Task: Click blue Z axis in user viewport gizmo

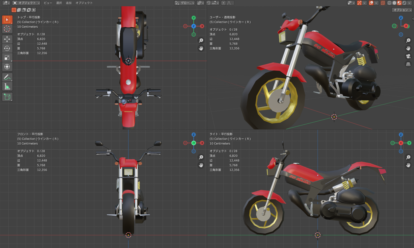Action: [401, 18]
